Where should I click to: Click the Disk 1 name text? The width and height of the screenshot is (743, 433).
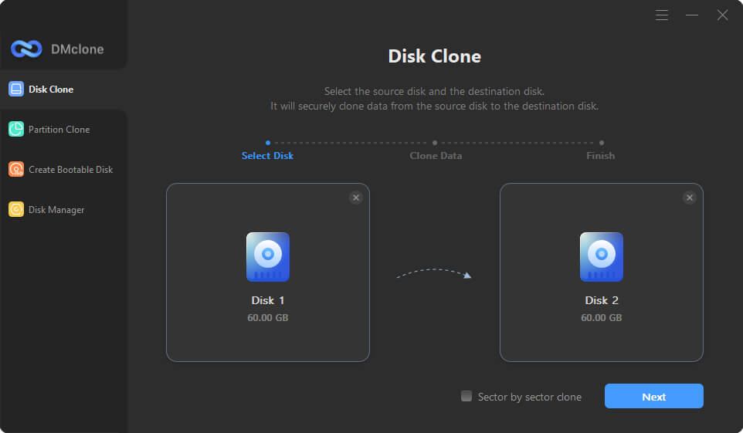coord(268,300)
